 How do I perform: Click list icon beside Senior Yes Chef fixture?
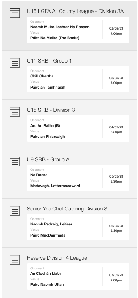[x=14, y=210]
